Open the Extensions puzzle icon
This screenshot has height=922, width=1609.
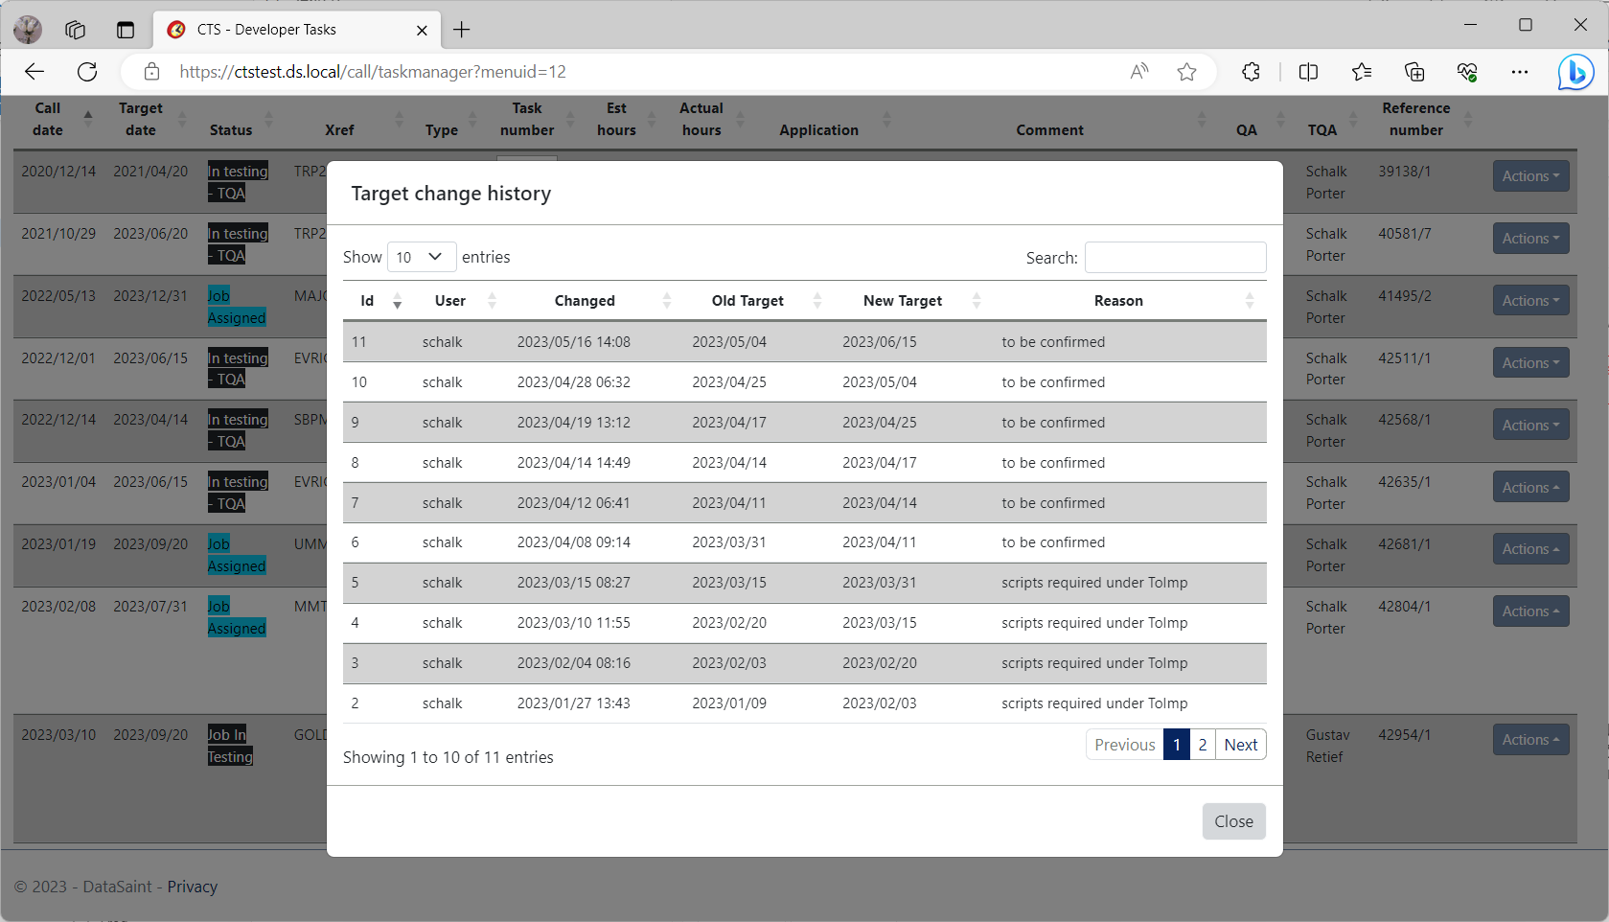tap(1251, 72)
